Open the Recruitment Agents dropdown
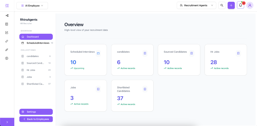 point(196,5)
